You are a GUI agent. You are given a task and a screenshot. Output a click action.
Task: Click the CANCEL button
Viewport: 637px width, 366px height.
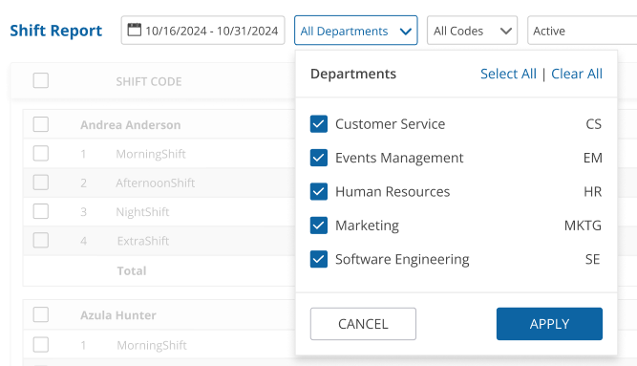[363, 324]
